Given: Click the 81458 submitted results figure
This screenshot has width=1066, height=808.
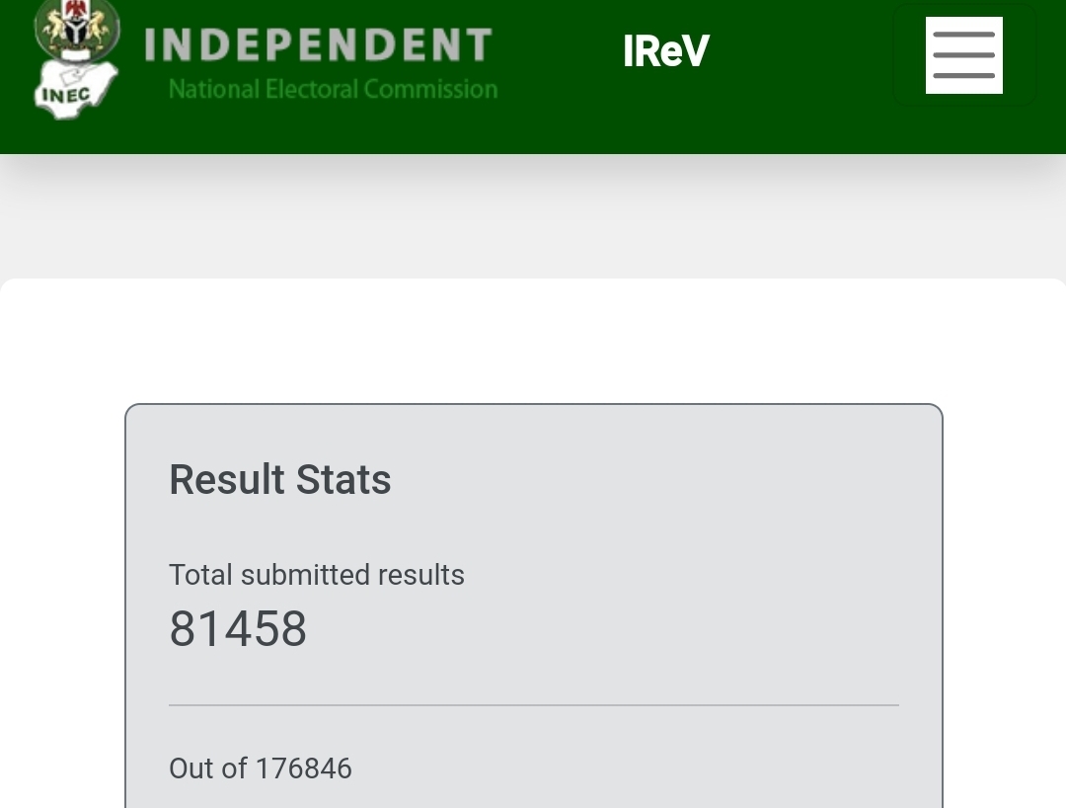Looking at the screenshot, I should [238, 629].
